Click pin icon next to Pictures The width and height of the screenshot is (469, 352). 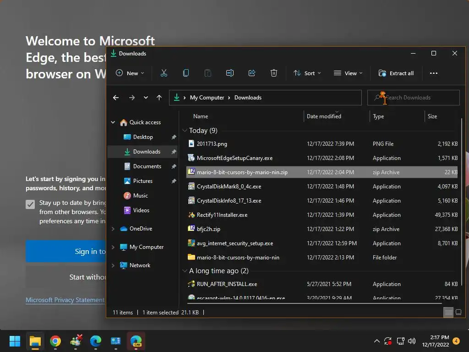pos(174,181)
